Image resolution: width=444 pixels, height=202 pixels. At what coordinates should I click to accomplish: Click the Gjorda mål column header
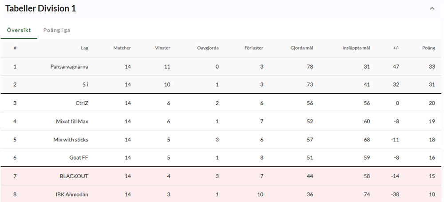coord(301,48)
